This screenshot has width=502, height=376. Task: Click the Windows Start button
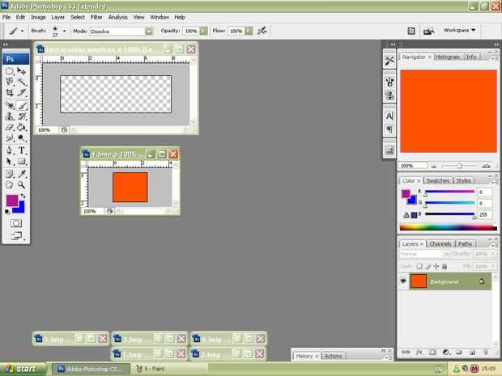click(x=23, y=369)
